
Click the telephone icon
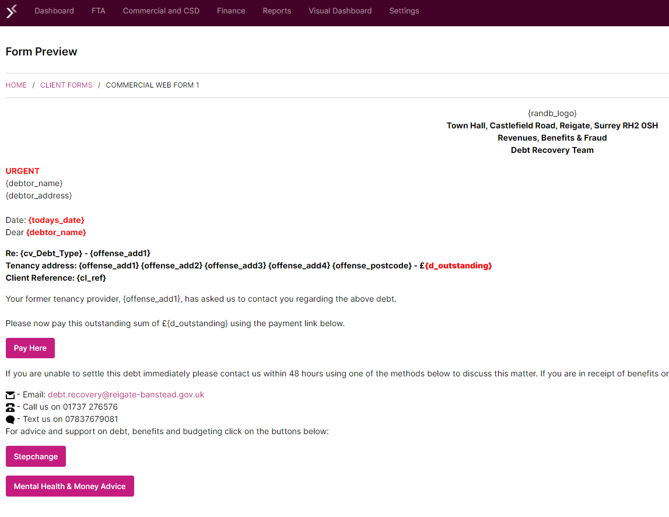coord(9,406)
